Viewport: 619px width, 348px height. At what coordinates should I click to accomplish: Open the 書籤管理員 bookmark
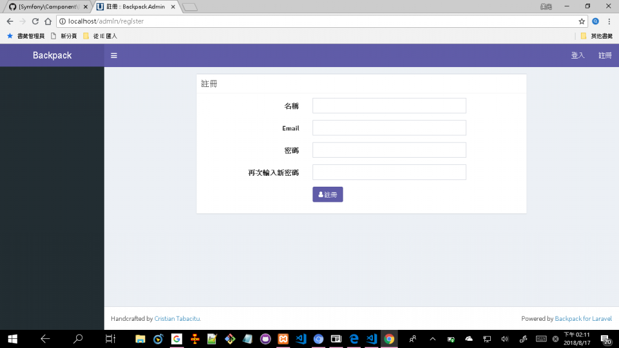click(x=25, y=36)
